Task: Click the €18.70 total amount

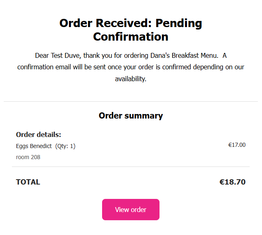Action: tap(232, 182)
